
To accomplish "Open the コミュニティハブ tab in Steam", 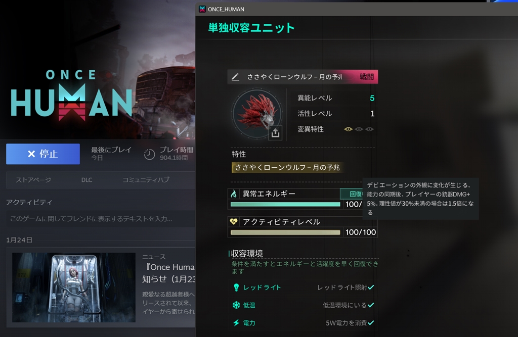I will click(x=146, y=180).
